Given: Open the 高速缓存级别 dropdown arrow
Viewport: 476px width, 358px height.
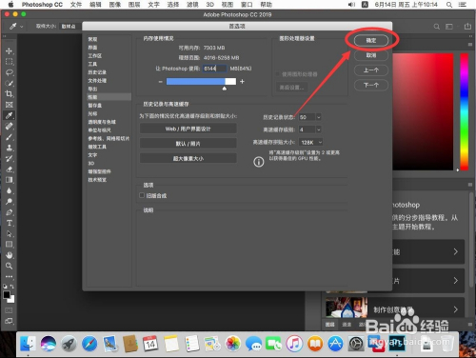Looking at the screenshot, I should [x=319, y=129].
